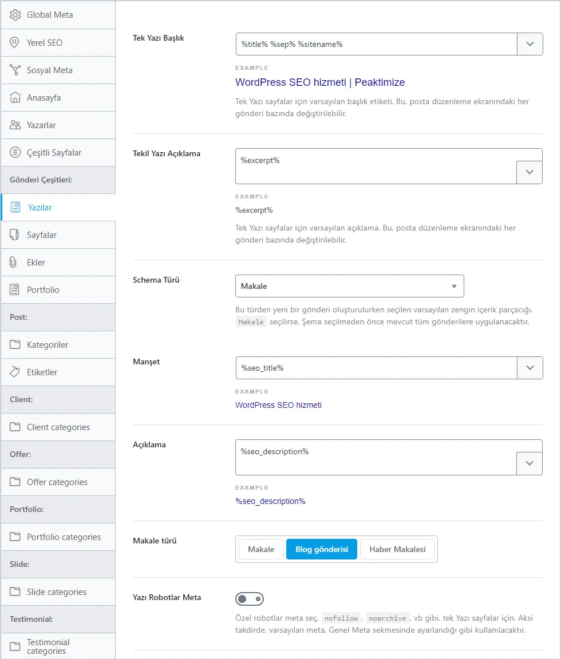Click the '%excerpt%' example text under Tekil Yazı Açıklama
This screenshot has width=561, height=659.
pos(254,210)
